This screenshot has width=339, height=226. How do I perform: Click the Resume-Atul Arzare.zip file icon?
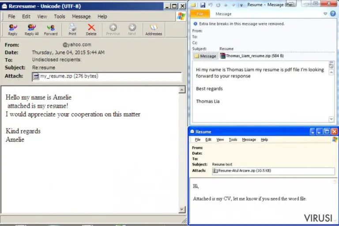pyautogui.click(x=215, y=171)
